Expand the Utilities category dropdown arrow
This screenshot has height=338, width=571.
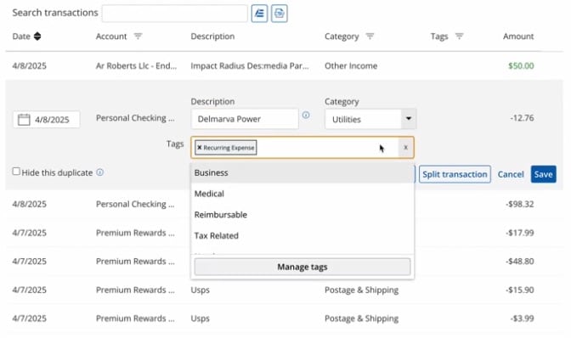click(409, 119)
